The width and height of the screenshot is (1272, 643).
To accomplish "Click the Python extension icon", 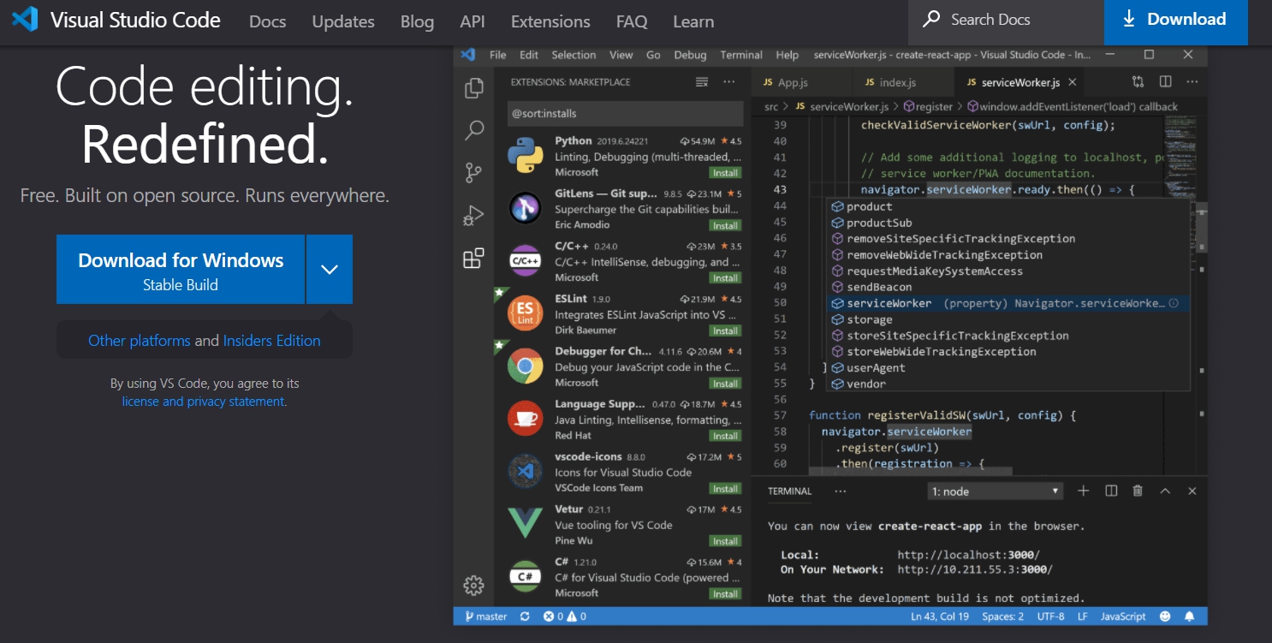I will pos(526,156).
